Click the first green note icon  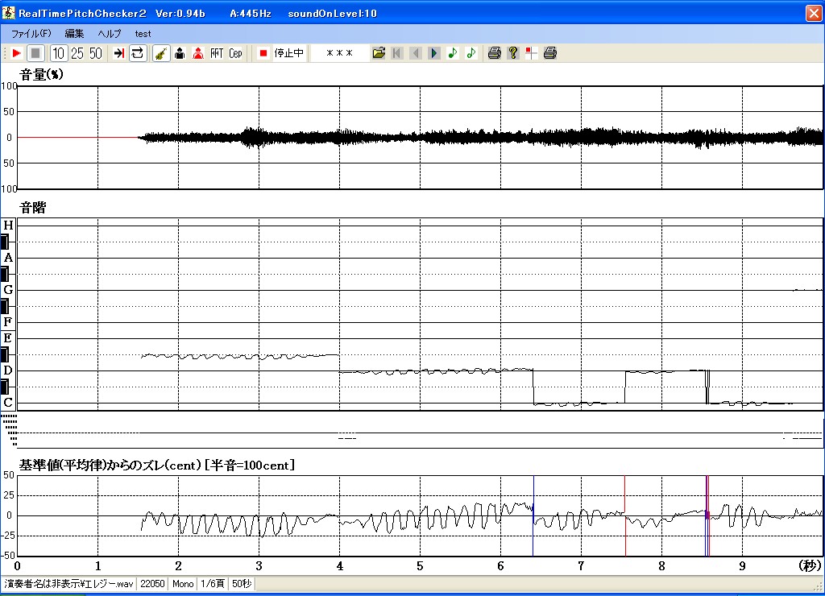tap(453, 53)
